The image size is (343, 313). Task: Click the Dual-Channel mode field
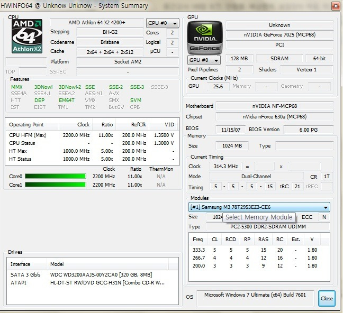click(x=256, y=176)
